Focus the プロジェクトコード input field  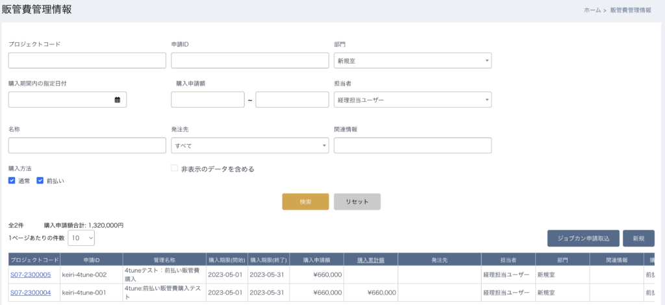click(x=87, y=60)
